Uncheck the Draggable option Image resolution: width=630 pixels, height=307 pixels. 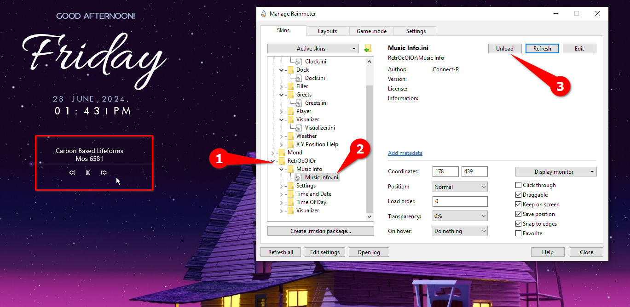(x=519, y=194)
